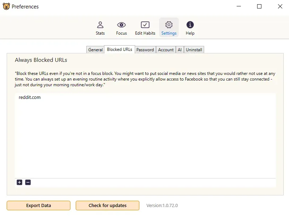
Task: Add a blocked URL with plus icon
Action: click(19, 182)
